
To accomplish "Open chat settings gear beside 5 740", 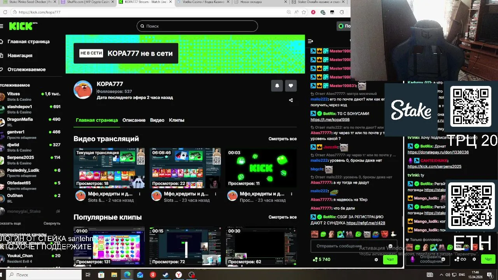I will coord(376,259).
